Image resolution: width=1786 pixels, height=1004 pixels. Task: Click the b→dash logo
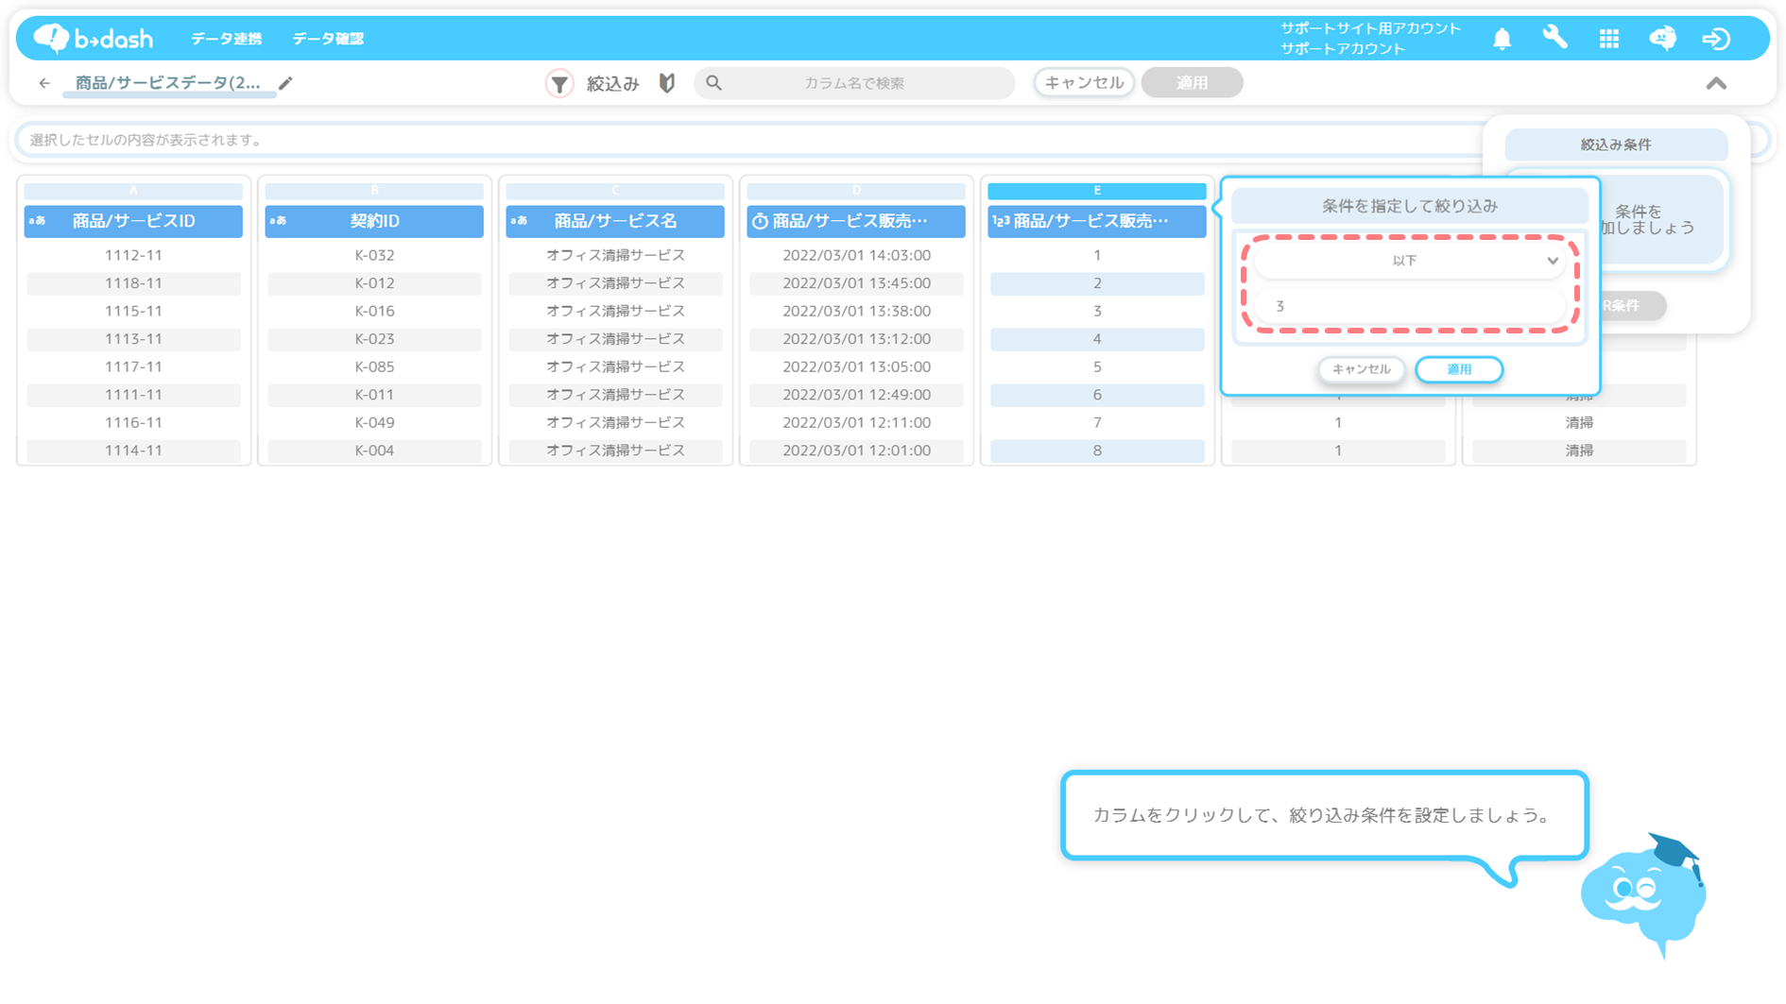point(93,38)
